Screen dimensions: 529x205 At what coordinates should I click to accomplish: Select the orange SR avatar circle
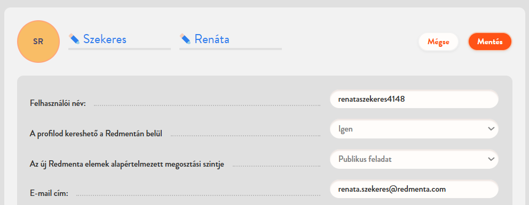(38, 42)
